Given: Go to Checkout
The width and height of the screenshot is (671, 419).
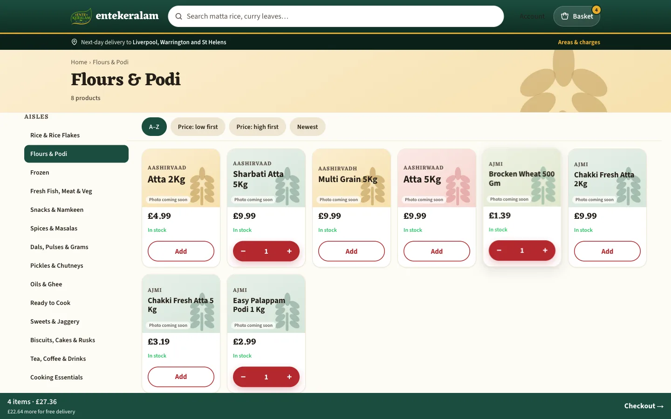Looking at the screenshot, I should coord(644,406).
